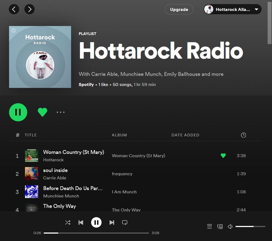272x241 pixels.
Task: Go back with the left arrow button
Action: coord(14,9)
